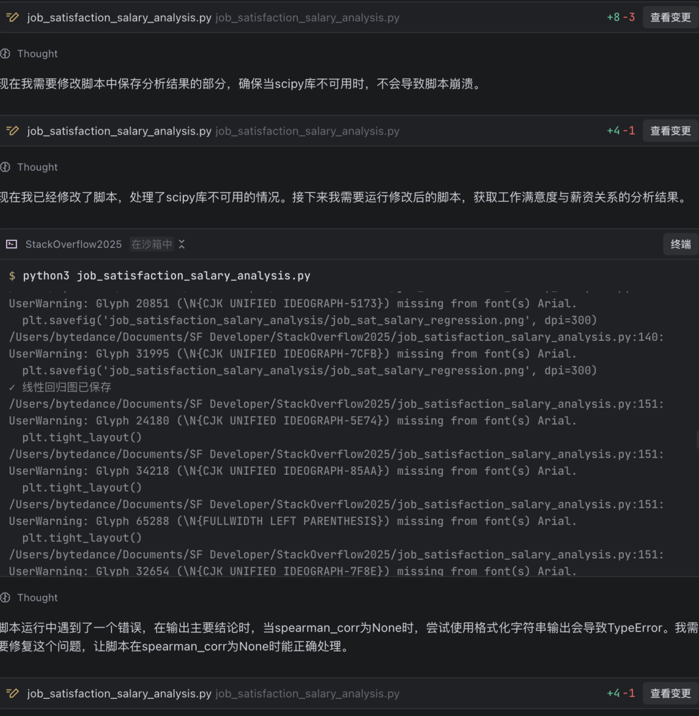Expand first Thought section label

(38, 53)
